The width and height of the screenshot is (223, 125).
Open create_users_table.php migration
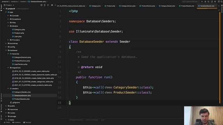pos(32,71)
